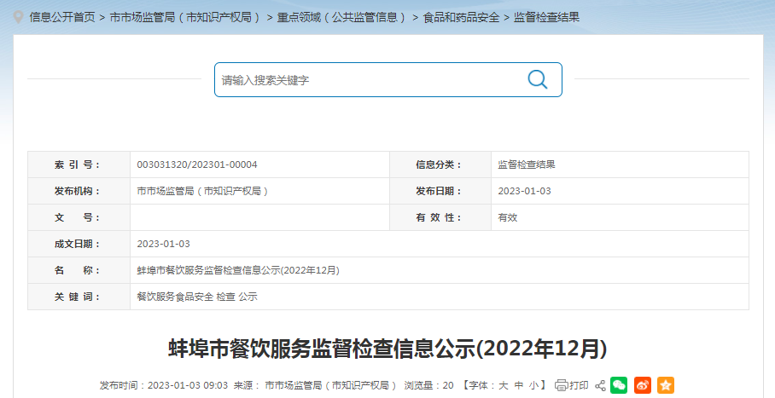
Task: Set font size to 大 (large)
Action: (504, 385)
